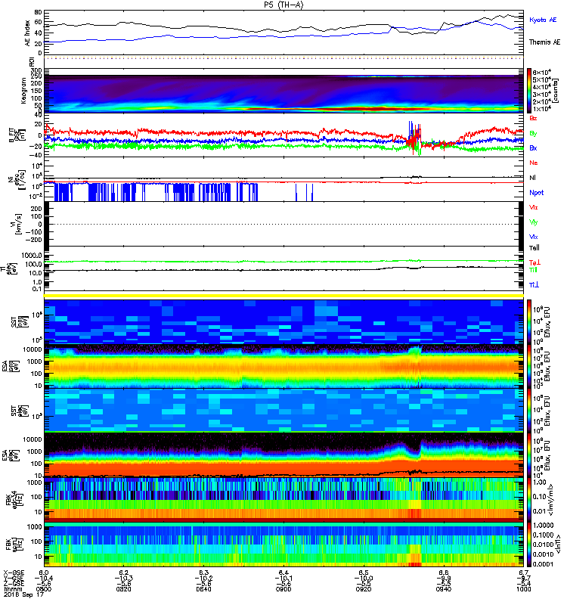The height and width of the screenshot is (605, 567).
Task: Click the red Te perpendicular legend label
Action: point(534,262)
